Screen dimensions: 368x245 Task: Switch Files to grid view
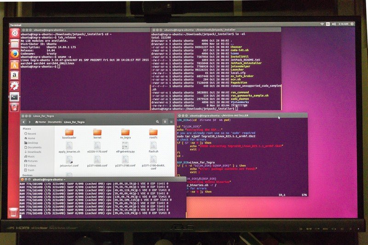(171, 122)
